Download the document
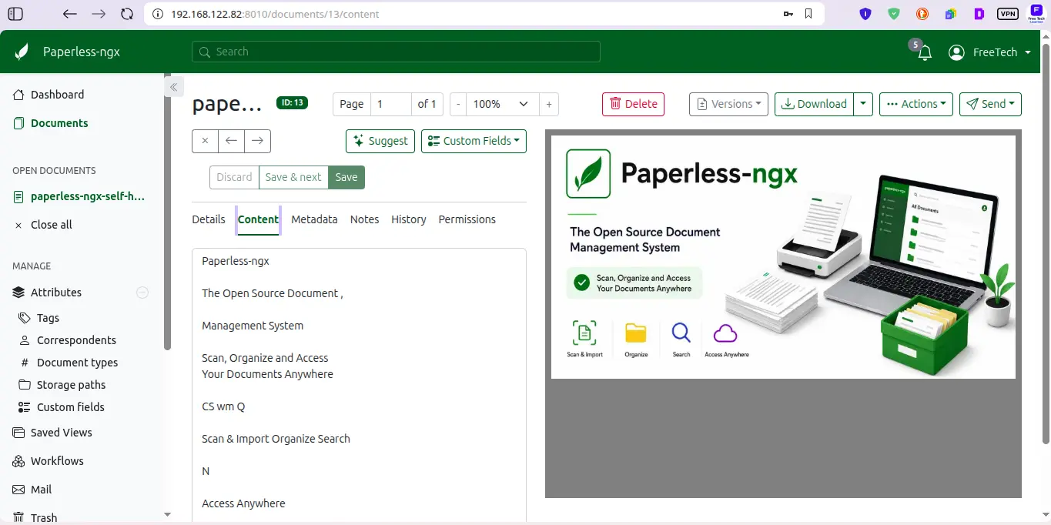This screenshot has height=525, width=1051. tap(814, 104)
